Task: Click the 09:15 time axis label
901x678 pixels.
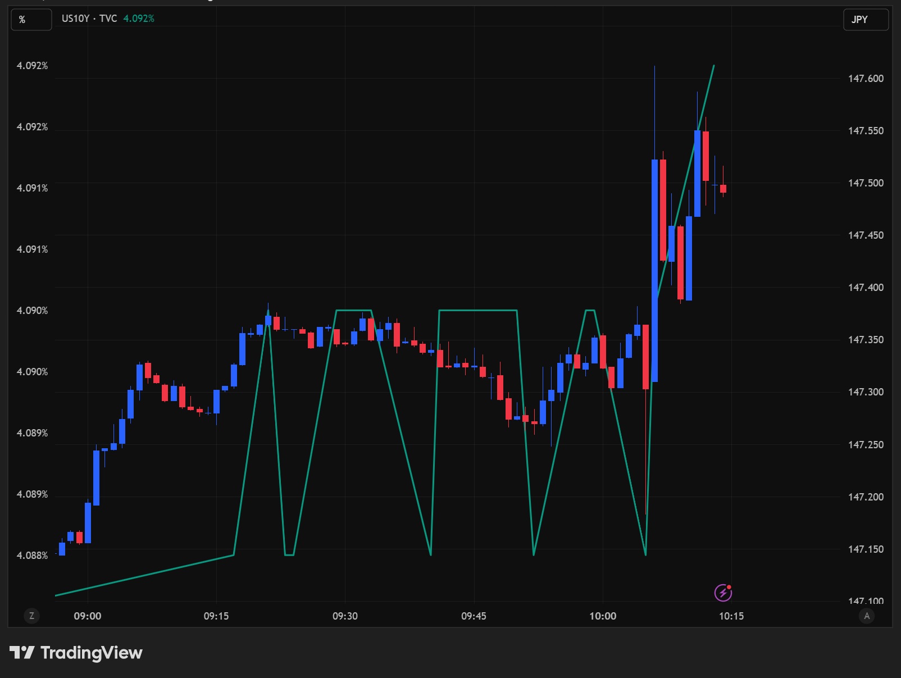Action: click(216, 616)
